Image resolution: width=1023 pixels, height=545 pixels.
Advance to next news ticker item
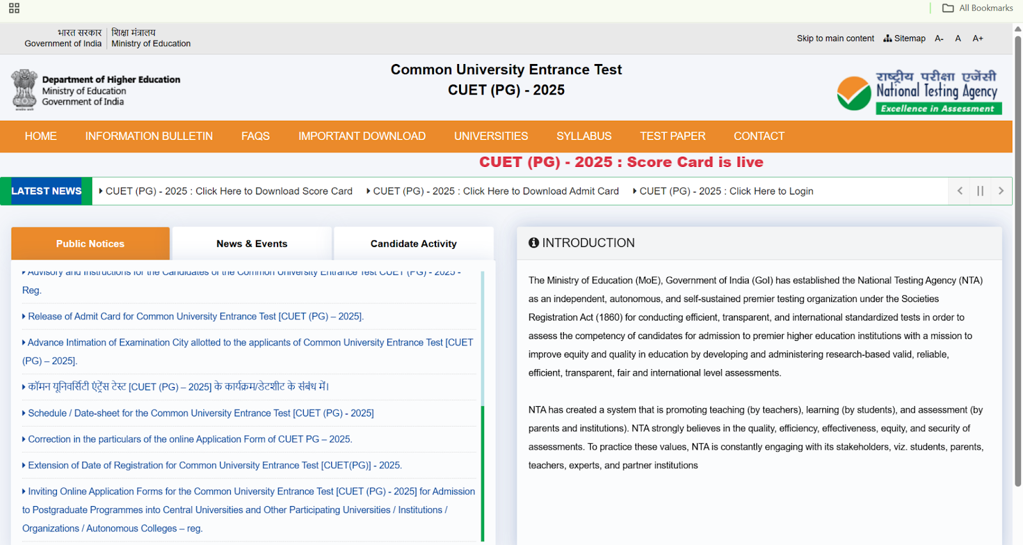point(1001,191)
